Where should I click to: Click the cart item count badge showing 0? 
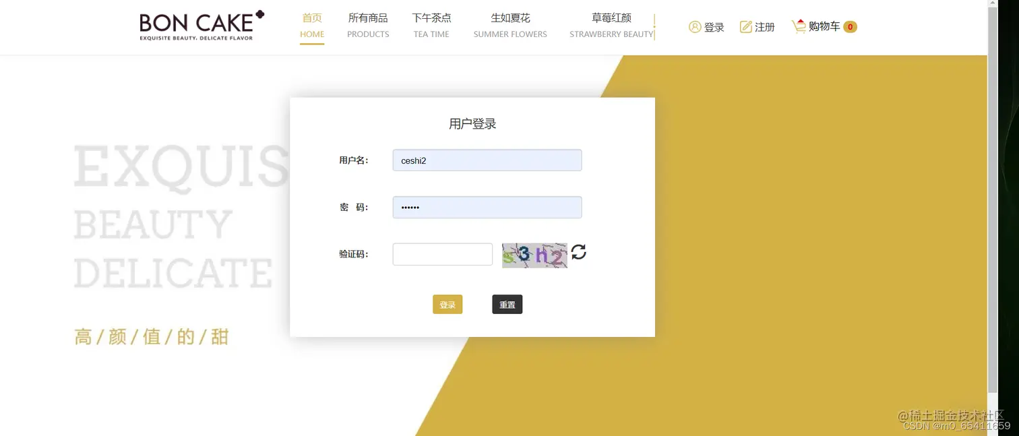[850, 27]
